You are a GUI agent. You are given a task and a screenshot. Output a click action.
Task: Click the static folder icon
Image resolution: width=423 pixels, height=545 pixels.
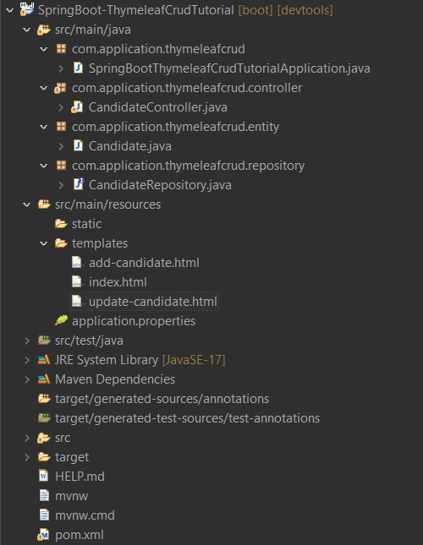click(61, 223)
